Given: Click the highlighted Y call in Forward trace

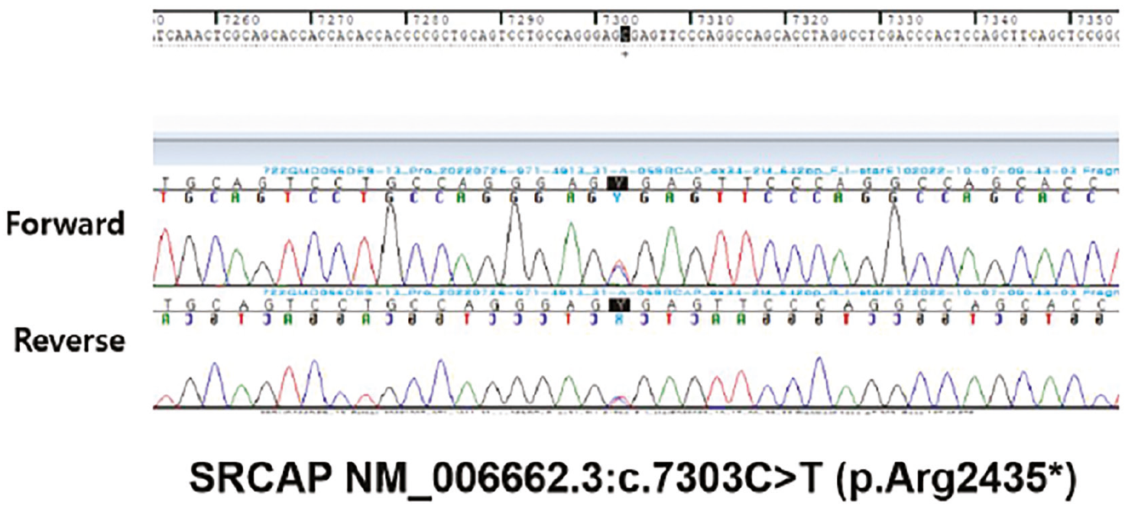Looking at the screenshot, I should [617, 183].
